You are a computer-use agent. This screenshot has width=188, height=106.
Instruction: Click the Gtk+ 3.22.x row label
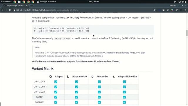39,92
